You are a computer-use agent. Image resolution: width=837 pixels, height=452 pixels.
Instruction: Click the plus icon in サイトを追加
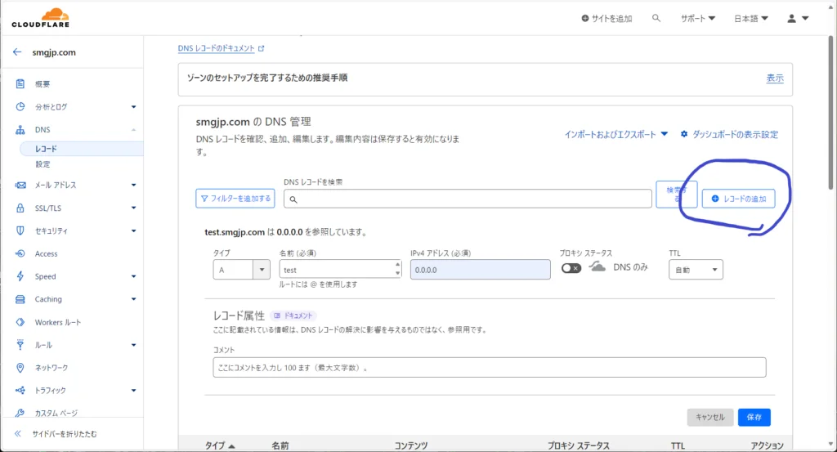click(x=585, y=18)
